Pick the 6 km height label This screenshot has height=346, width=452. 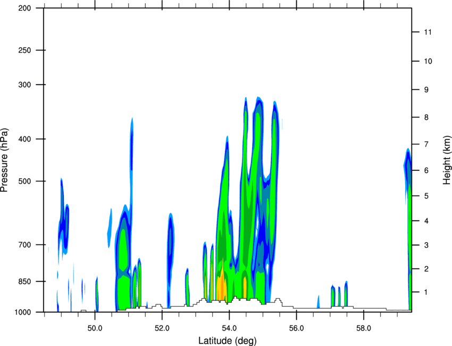click(x=426, y=170)
